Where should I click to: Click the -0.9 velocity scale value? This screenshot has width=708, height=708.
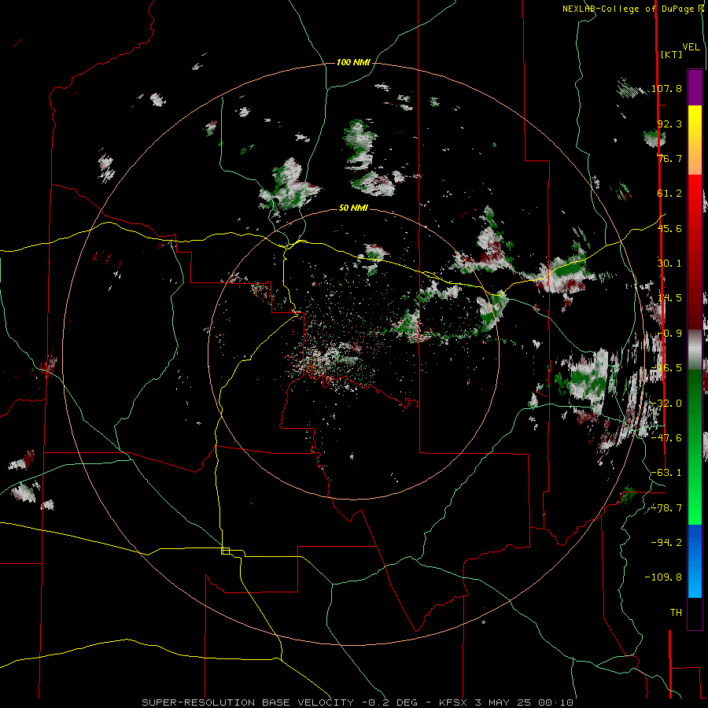669,334
